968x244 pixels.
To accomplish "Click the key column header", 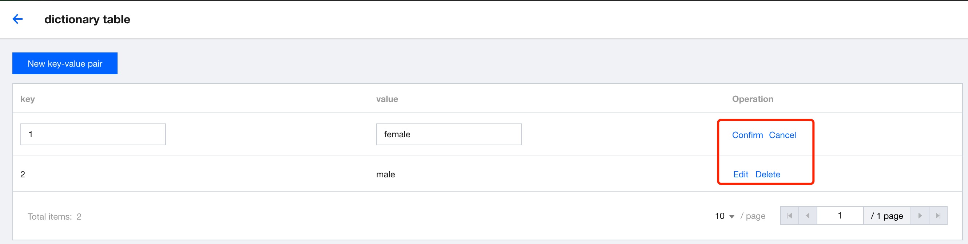I will click(x=27, y=99).
